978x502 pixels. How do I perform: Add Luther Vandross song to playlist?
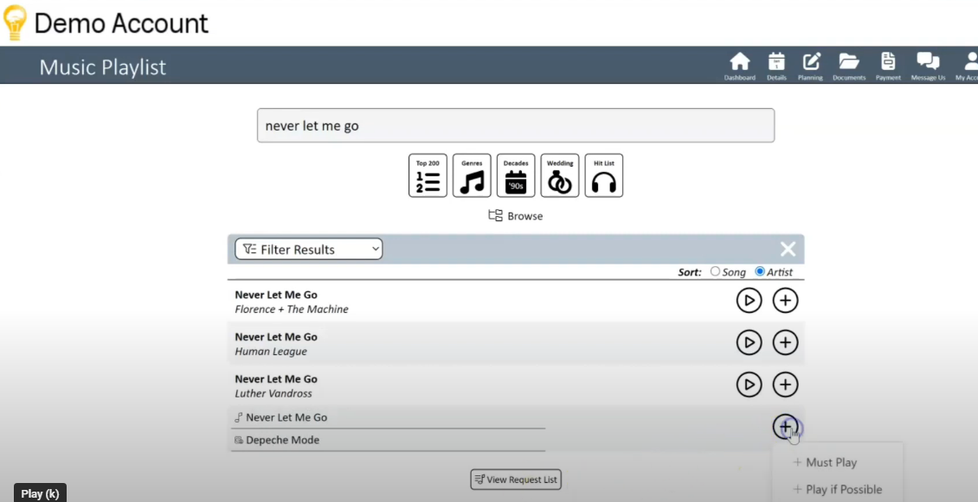coord(785,384)
